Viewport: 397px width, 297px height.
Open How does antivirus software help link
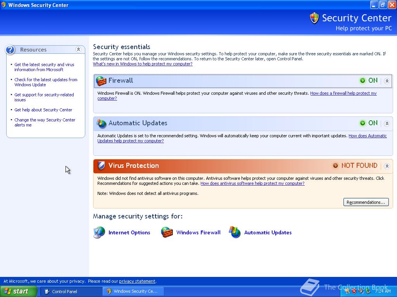pos(252,183)
